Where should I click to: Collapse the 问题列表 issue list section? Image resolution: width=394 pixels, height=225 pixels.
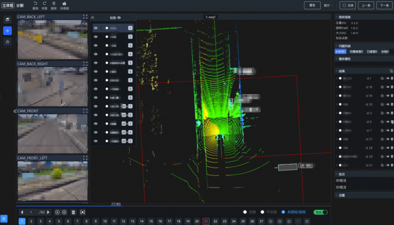[336, 46]
